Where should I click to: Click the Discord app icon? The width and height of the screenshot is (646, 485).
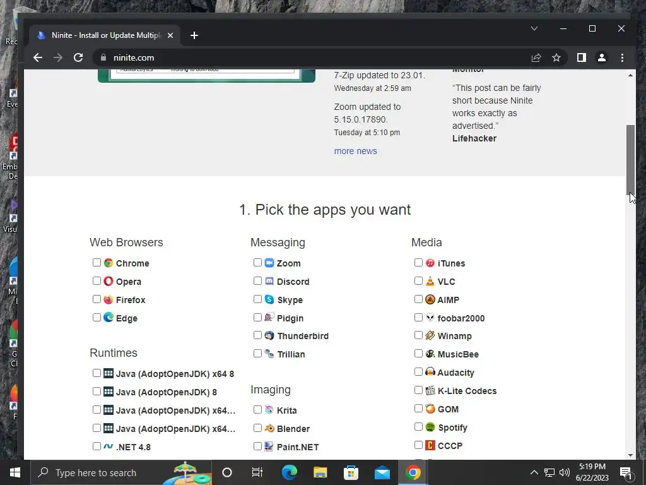coord(269,281)
